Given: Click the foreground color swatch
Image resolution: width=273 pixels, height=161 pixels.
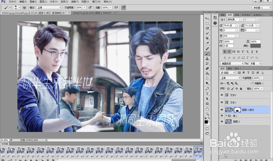Looking at the screenshot, I should [206, 122].
